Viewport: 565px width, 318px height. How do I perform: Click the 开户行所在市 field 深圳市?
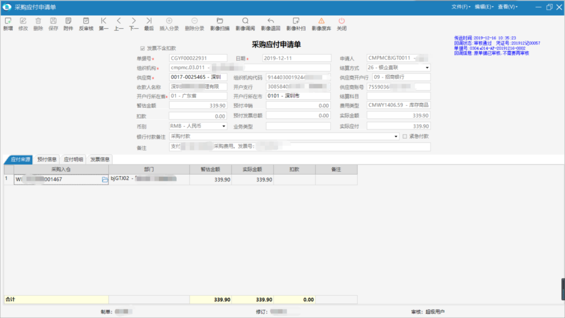[x=298, y=96]
